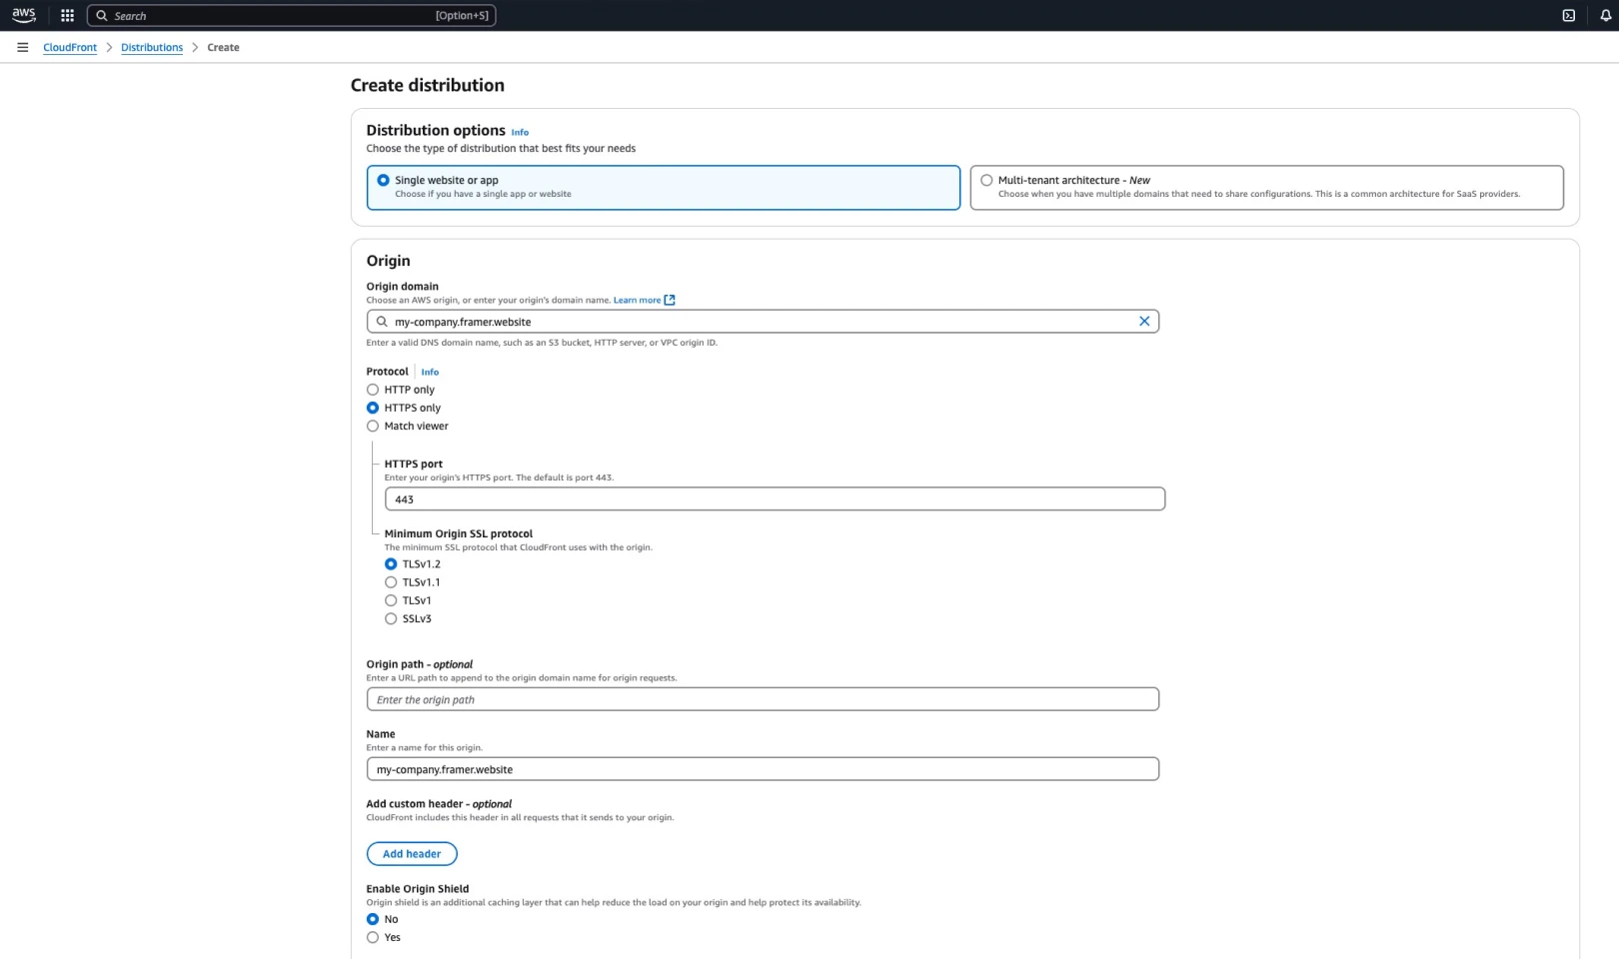Open the notifications bell

pyautogui.click(x=1606, y=15)
